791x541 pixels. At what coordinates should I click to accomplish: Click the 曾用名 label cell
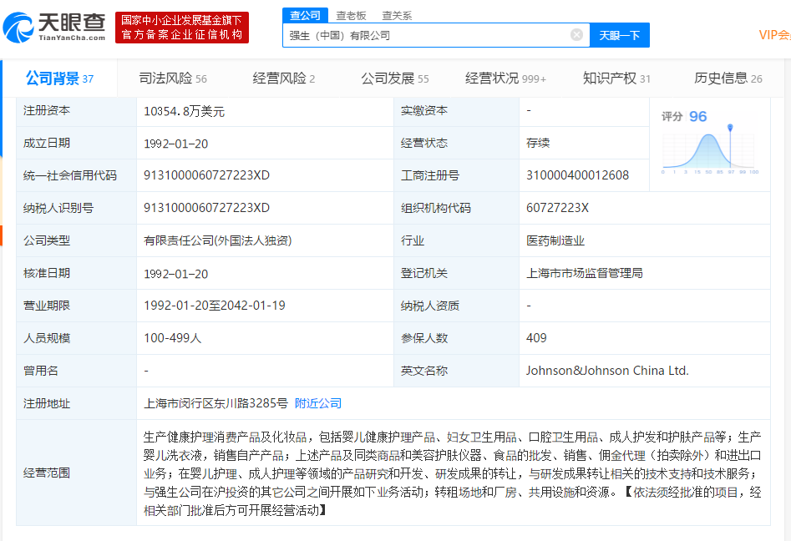tap(76, 371)
